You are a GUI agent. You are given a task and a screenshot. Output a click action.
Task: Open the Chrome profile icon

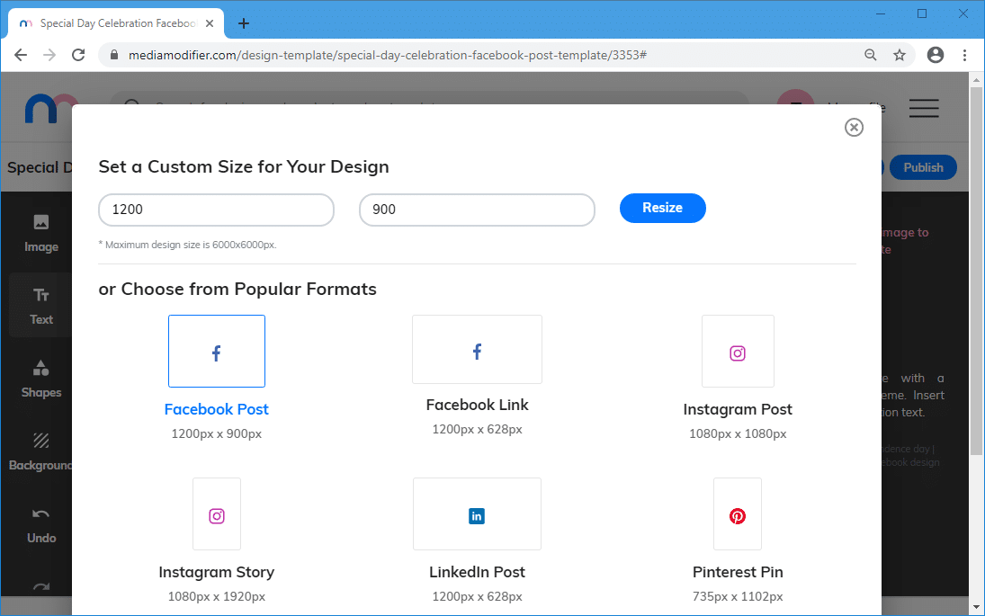pyautogui.click(x=936, y=55)
